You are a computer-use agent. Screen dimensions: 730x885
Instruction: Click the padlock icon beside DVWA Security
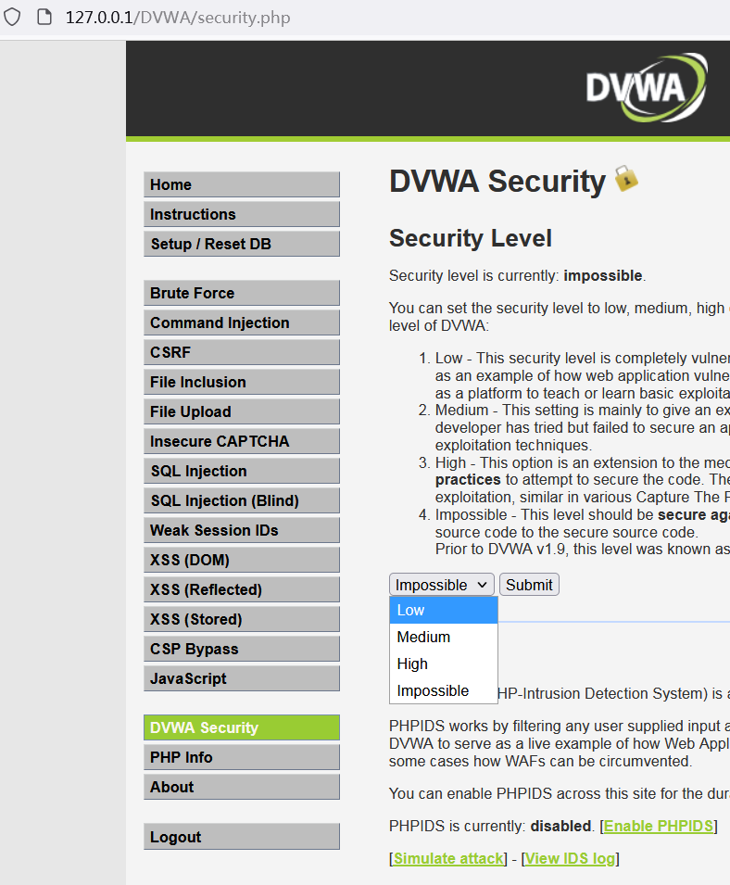tap(625, 178)
